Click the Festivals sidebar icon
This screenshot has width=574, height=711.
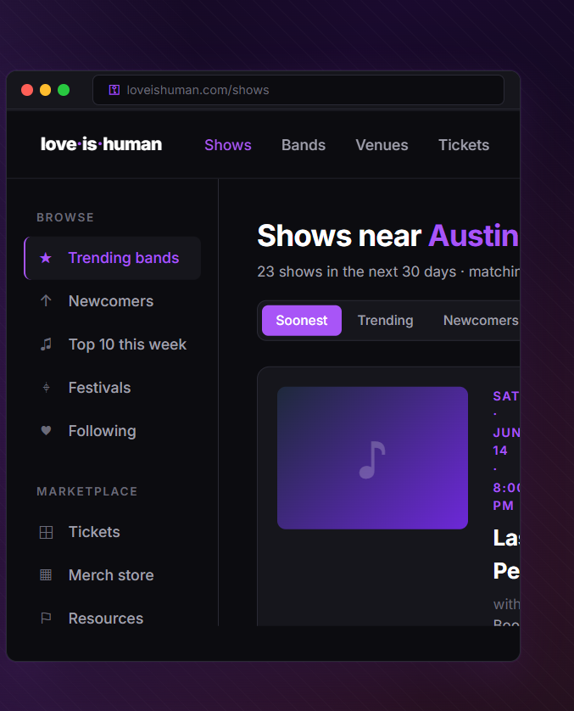tap(46, 388)
